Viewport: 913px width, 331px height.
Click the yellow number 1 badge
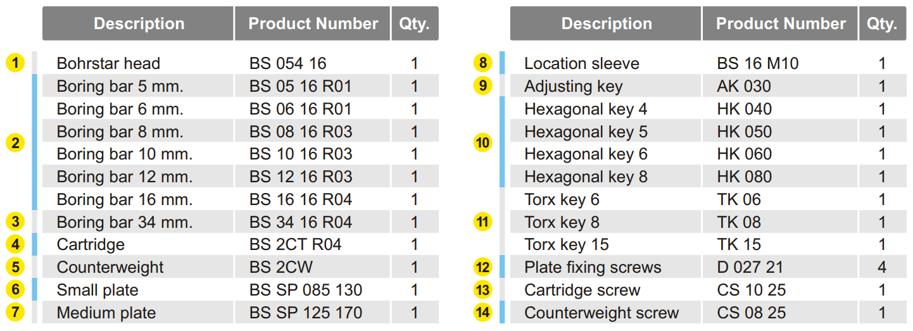point(15,63)
